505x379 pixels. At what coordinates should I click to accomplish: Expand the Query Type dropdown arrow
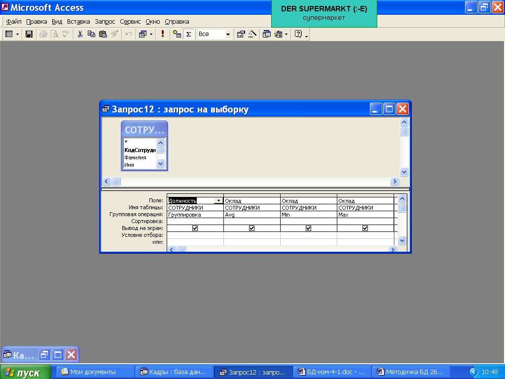tap(151, 34)
